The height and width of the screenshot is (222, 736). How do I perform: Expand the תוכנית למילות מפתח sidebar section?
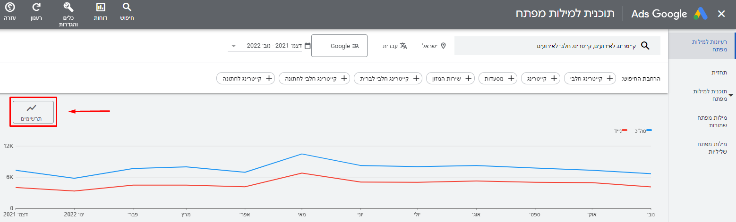click(x=731, y=95)
